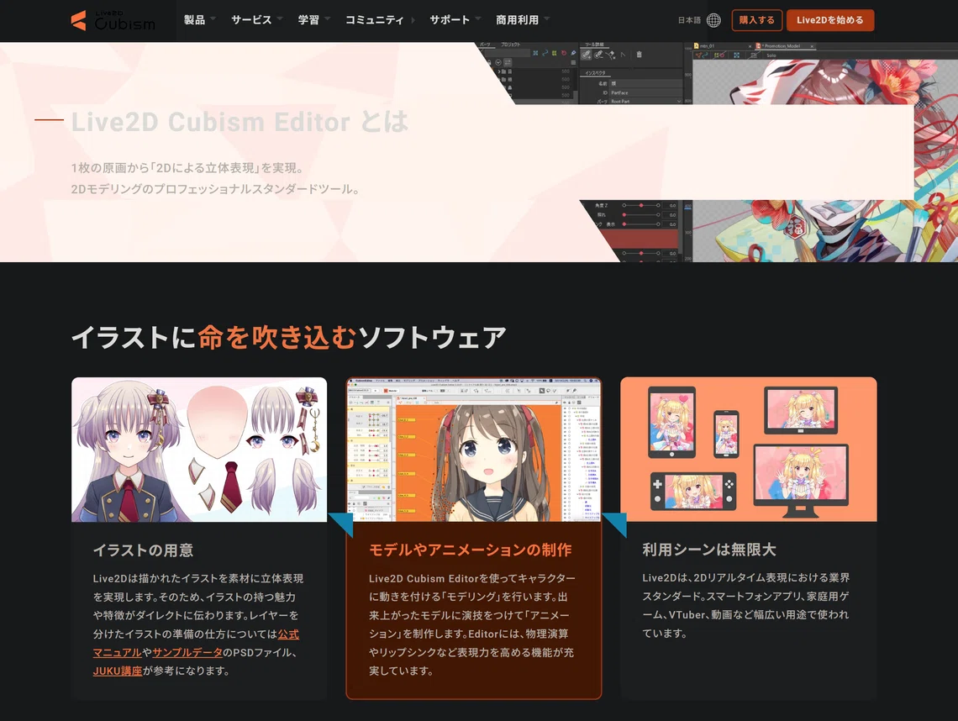Click the Live2Dを始める button
This screenshot has height=721, width=958.
(x=829, y=20)
